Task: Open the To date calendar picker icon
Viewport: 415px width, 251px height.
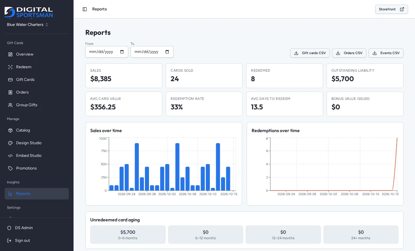Action: [x=167, y=52]
